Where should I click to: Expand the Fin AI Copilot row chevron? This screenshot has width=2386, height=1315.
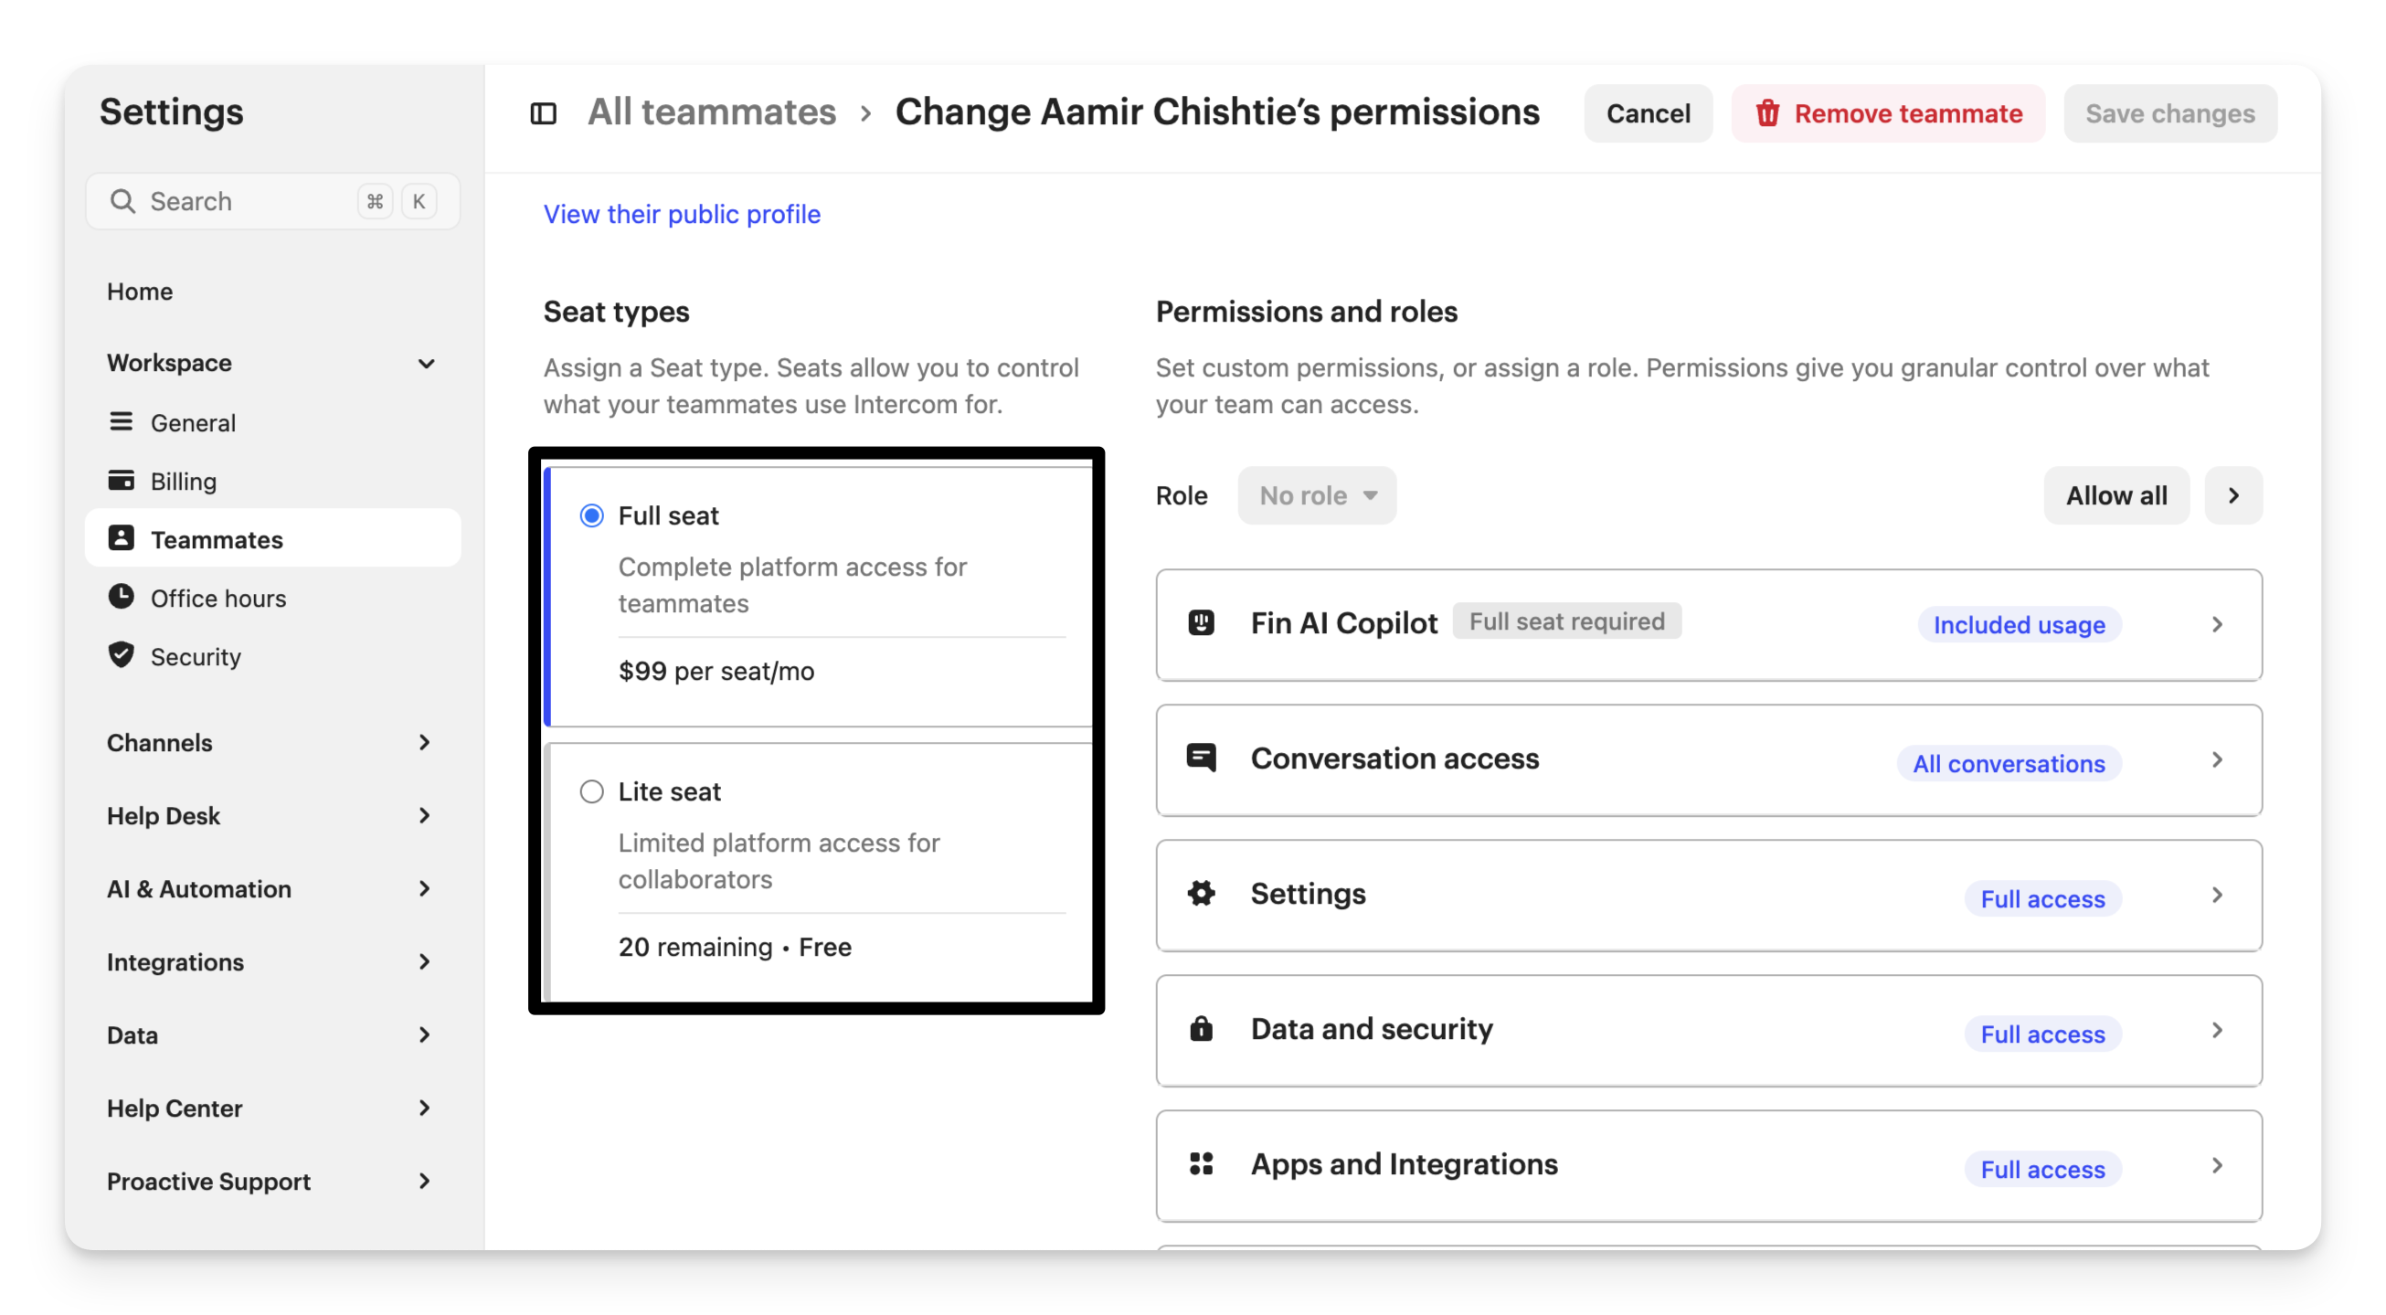point(2218,625)
